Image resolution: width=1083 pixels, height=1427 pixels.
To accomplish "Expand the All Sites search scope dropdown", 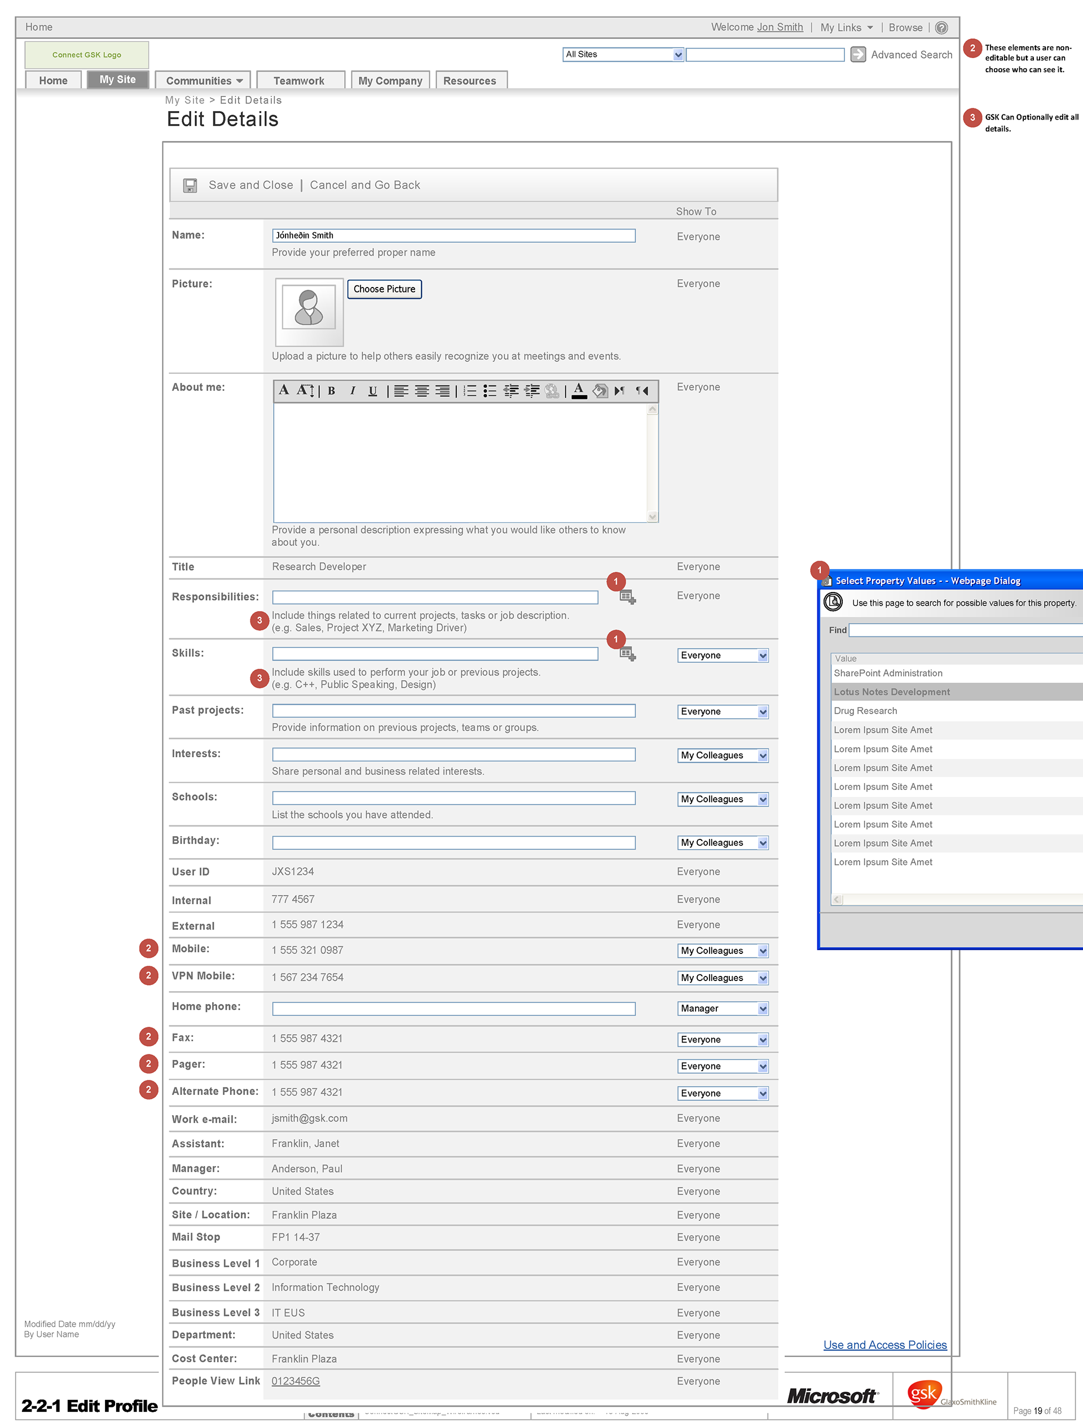I will click(677, 55).
